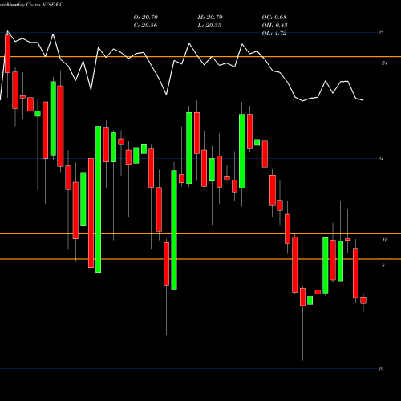Select the low price value "L: 20.35"
This screenshot has height=401, width=401.
(x=210, y=26)
